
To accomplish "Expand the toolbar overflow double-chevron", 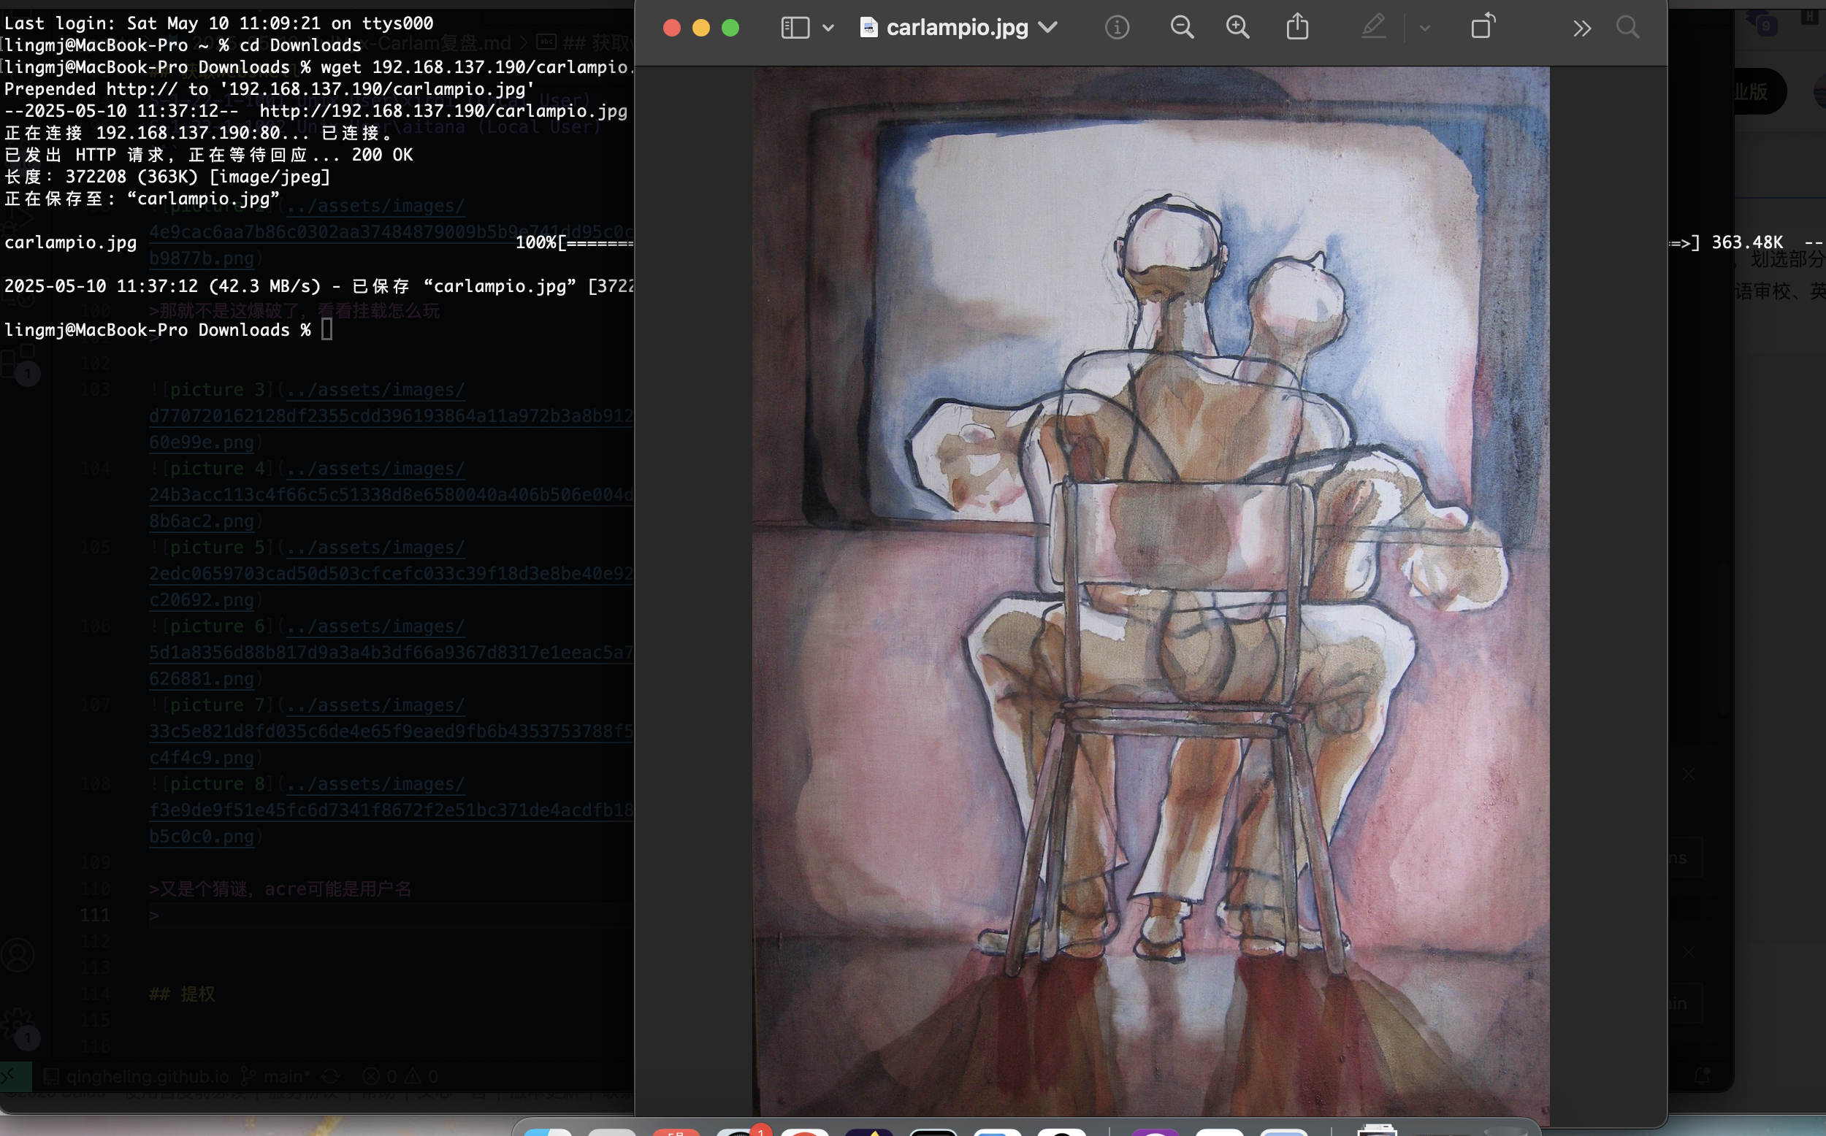I will 1583,28.
